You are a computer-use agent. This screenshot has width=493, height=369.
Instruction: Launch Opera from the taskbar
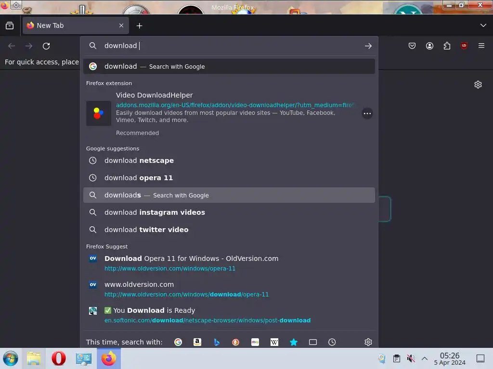click(x=58, y=358)
